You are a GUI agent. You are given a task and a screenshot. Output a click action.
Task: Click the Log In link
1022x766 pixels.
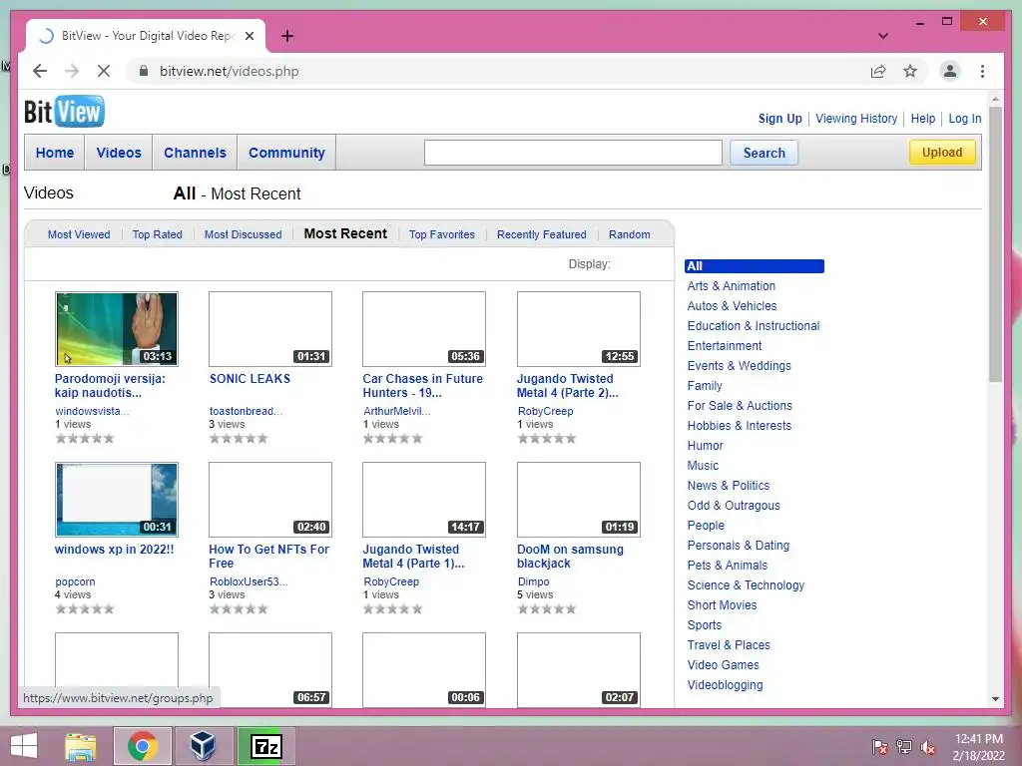965,119
